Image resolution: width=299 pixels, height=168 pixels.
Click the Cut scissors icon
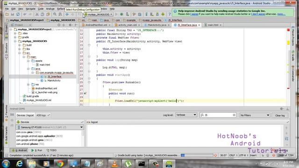point(37,14)
